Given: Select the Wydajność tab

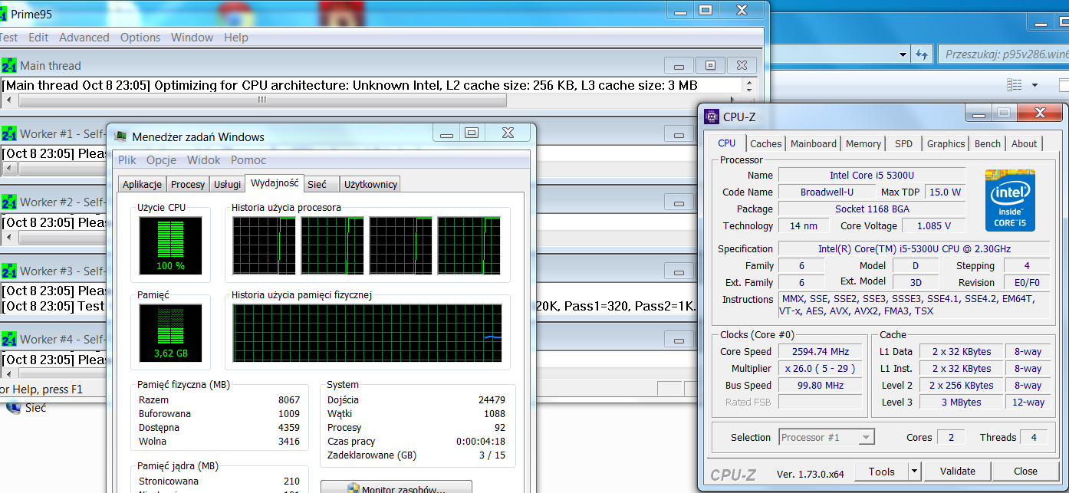Looking at the screenshot, I should 274,183.
